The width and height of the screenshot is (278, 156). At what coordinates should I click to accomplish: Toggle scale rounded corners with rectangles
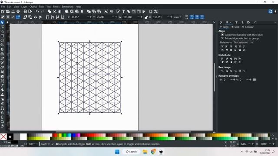[x=192, y=17]
